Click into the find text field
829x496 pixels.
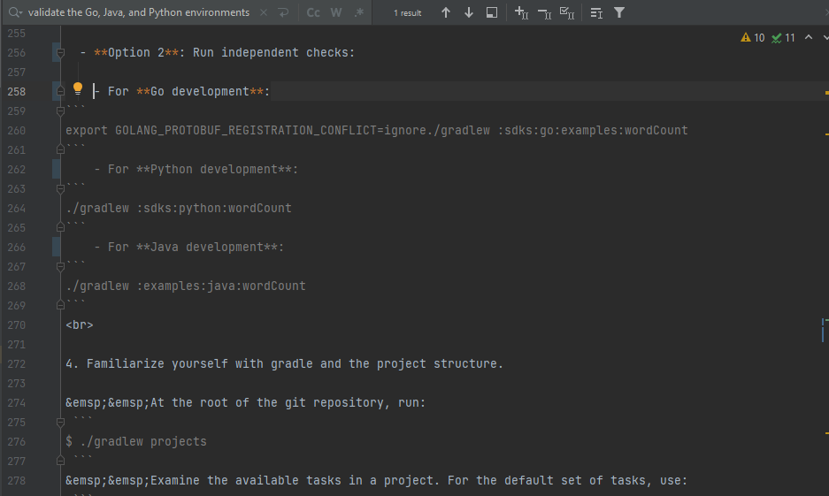pyautogui.click(x=139, y=12)
